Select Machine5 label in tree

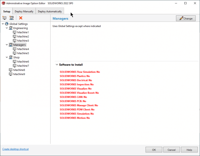23,53
